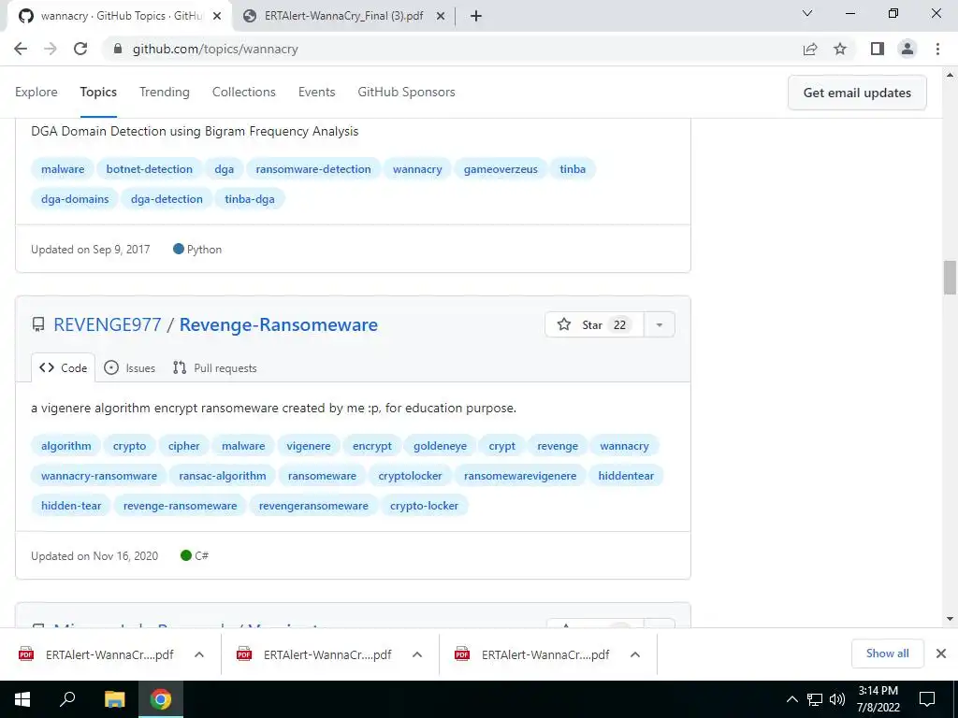
Task: Go to GitHub Explore
Action: 36,93
